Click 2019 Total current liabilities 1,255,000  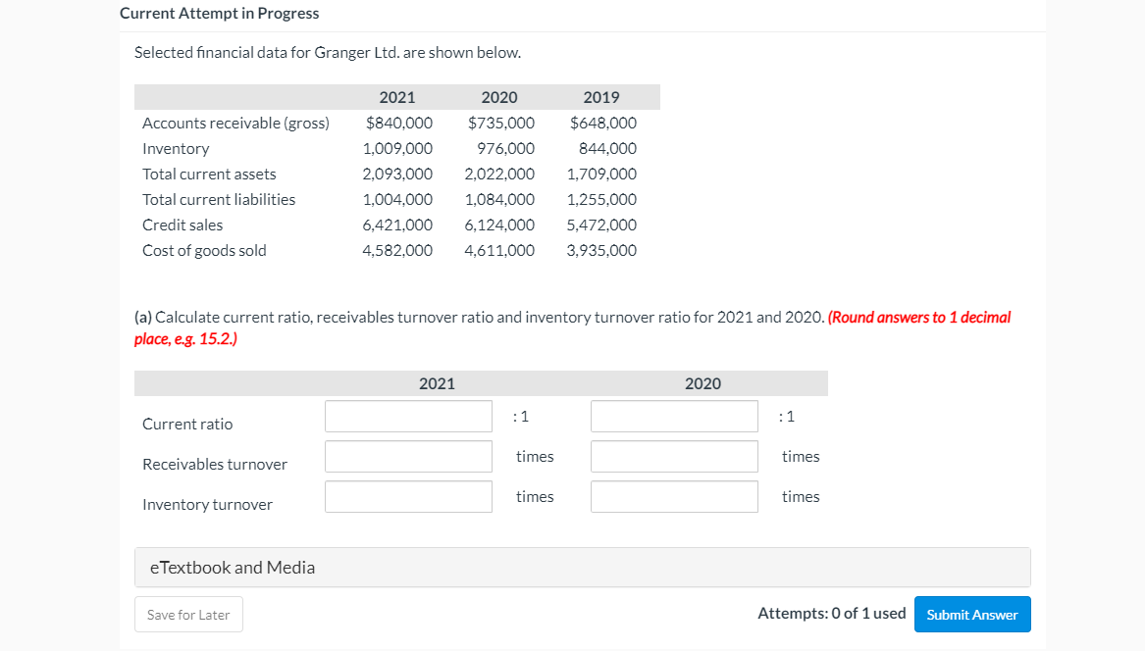point(601,199)
